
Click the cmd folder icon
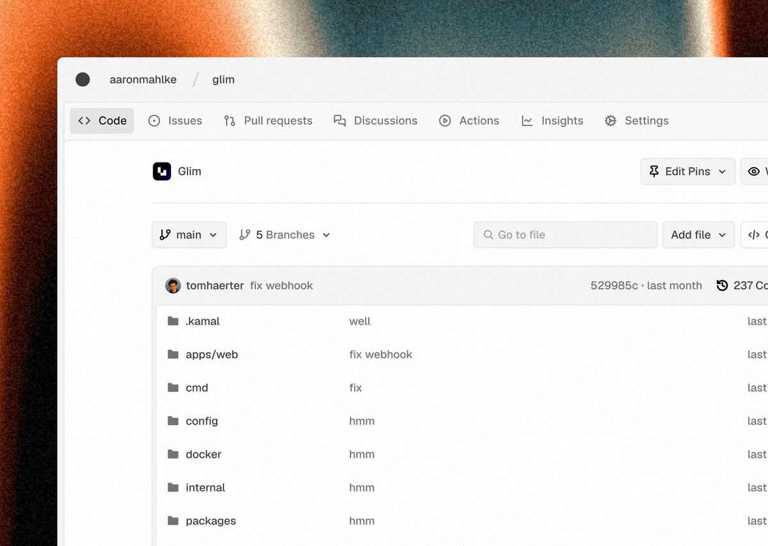(x=173, y=387)
